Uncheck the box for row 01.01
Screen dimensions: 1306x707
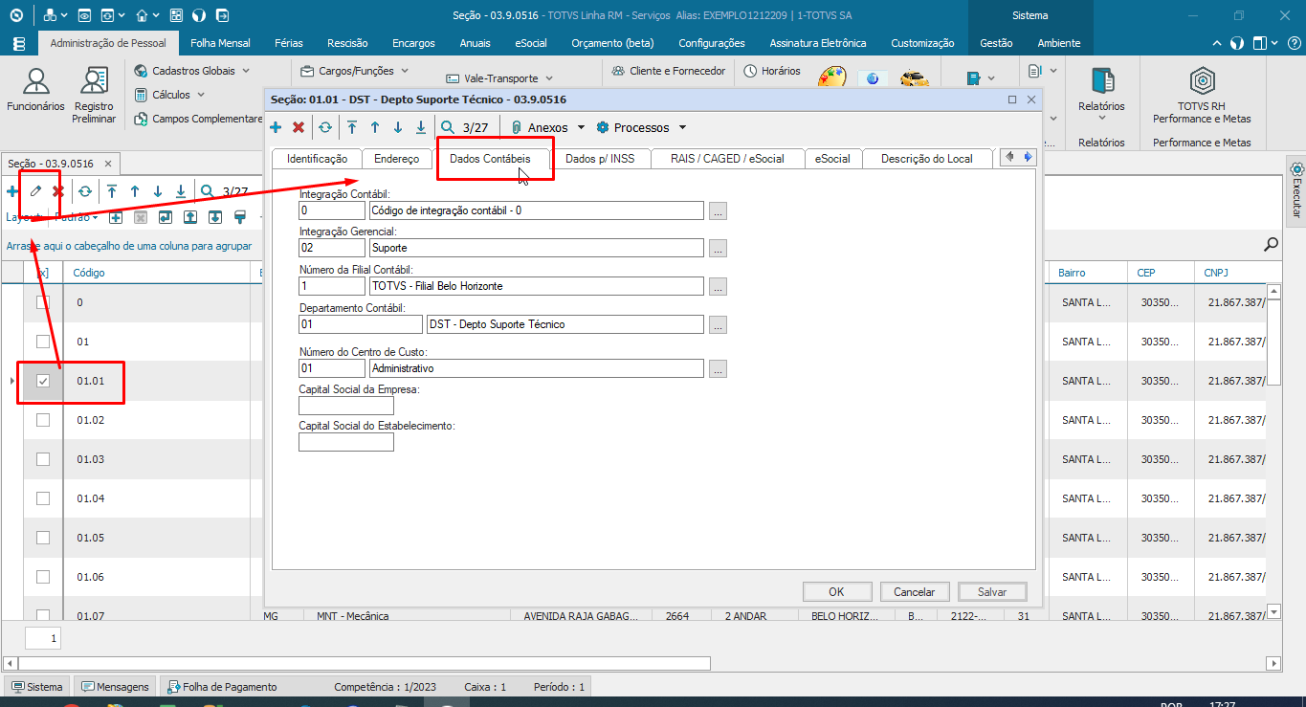(42, 381)
